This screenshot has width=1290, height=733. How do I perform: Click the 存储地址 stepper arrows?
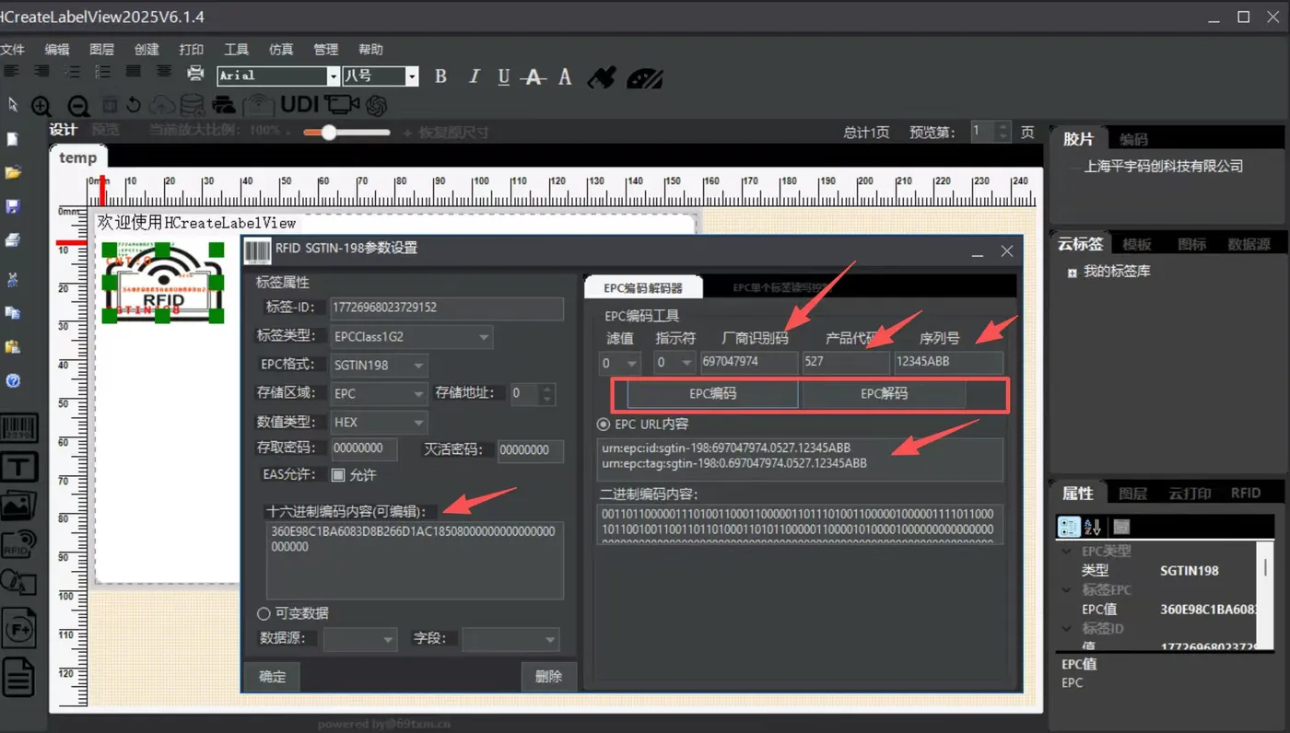point(547,394)
